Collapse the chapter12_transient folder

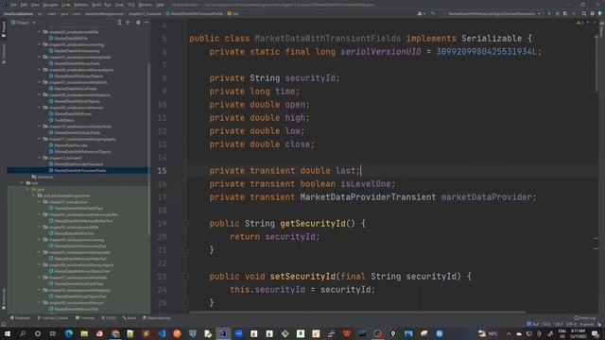coord(40,158)
